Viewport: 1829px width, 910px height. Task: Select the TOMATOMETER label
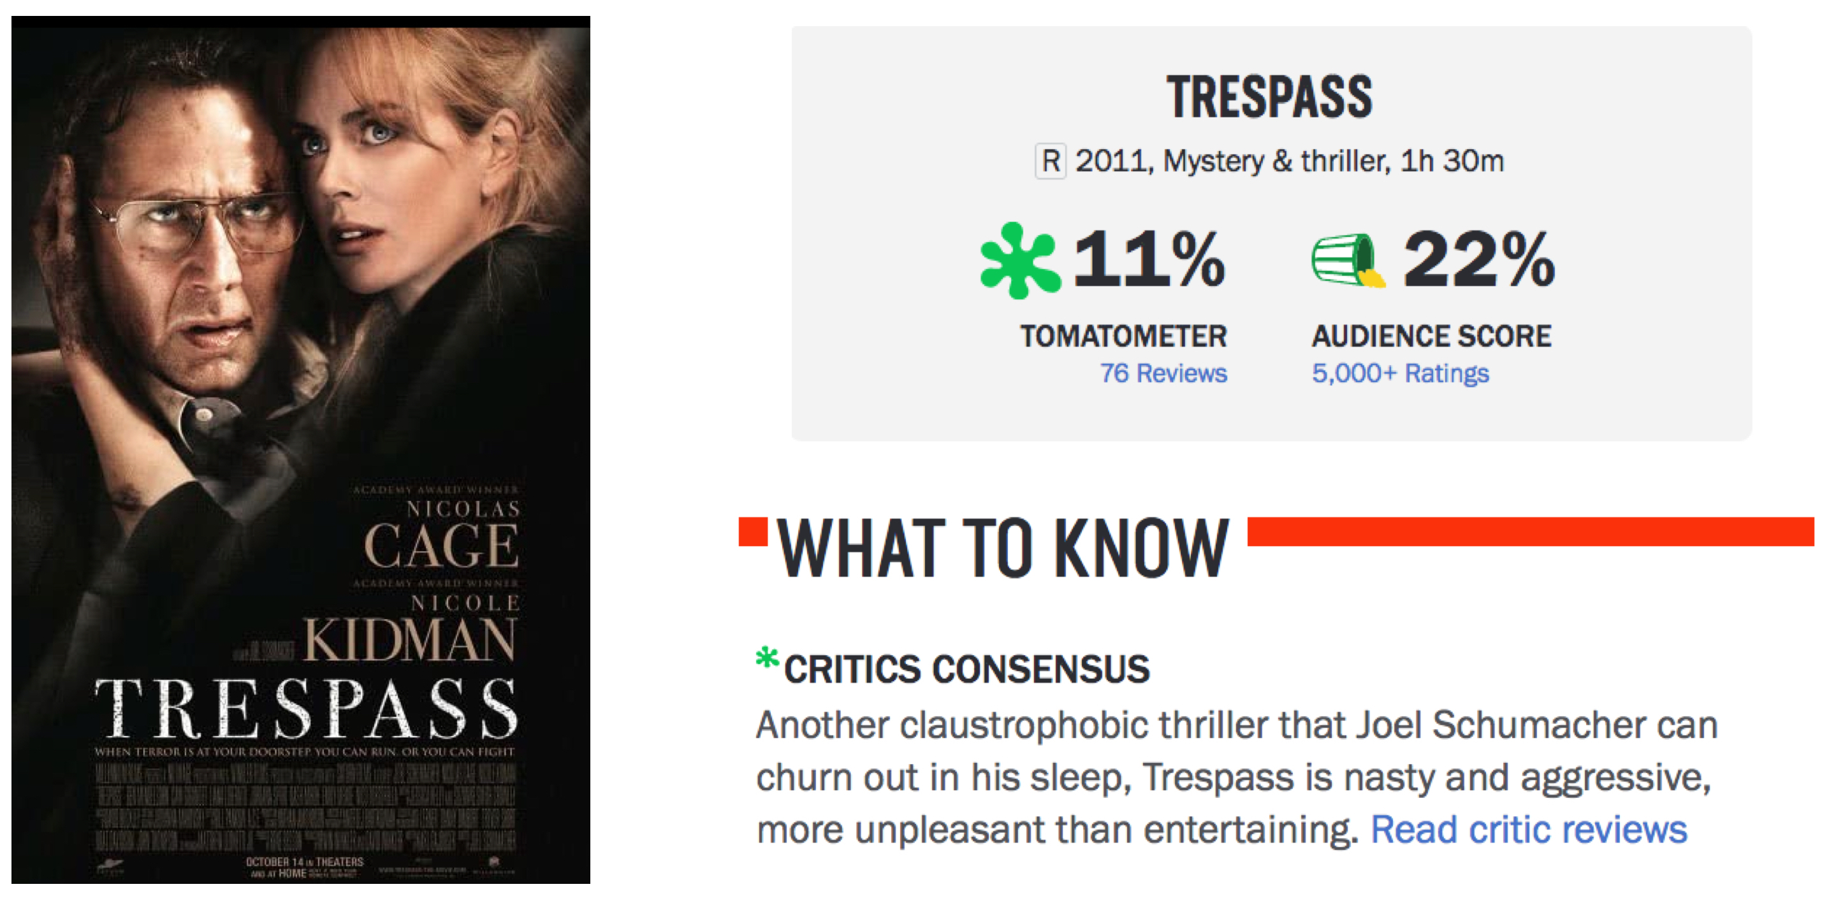(1123, 336)
